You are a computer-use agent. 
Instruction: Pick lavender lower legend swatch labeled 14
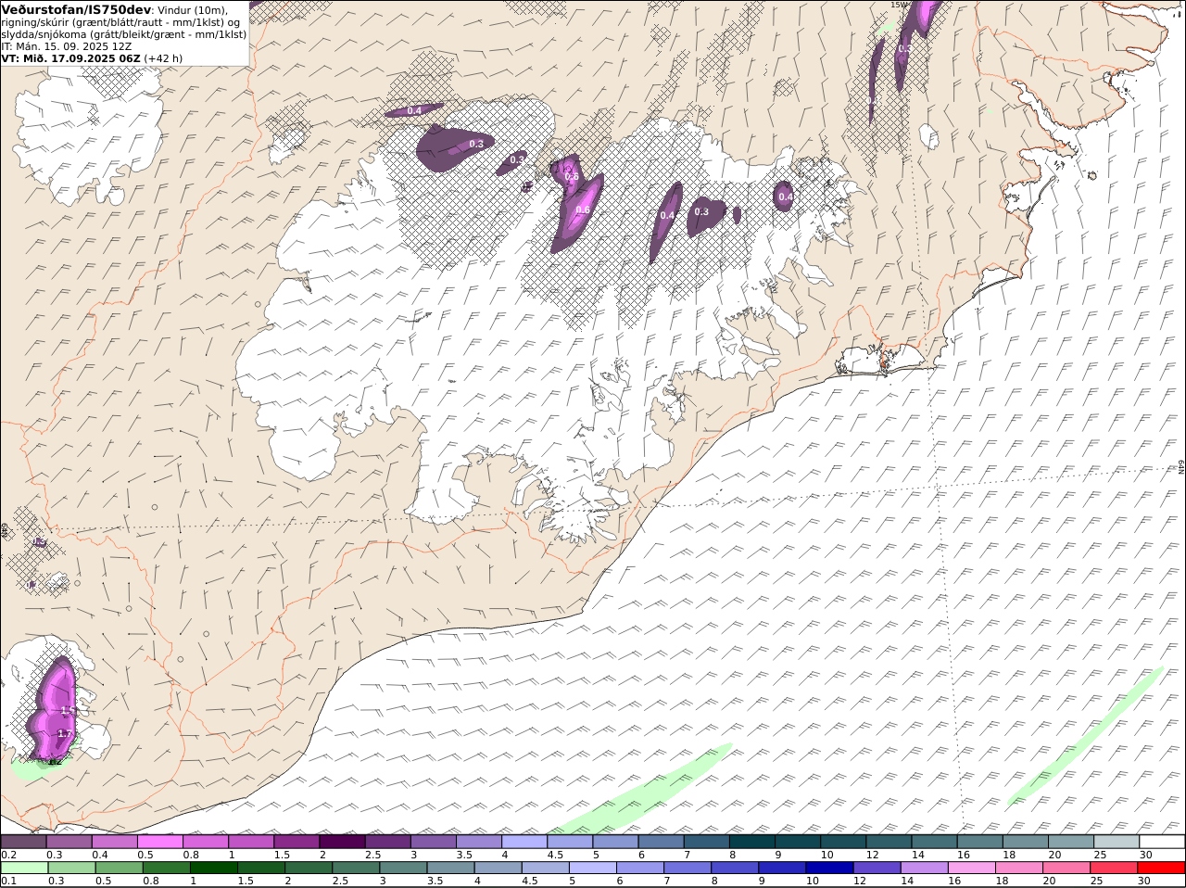pos(924,869)
